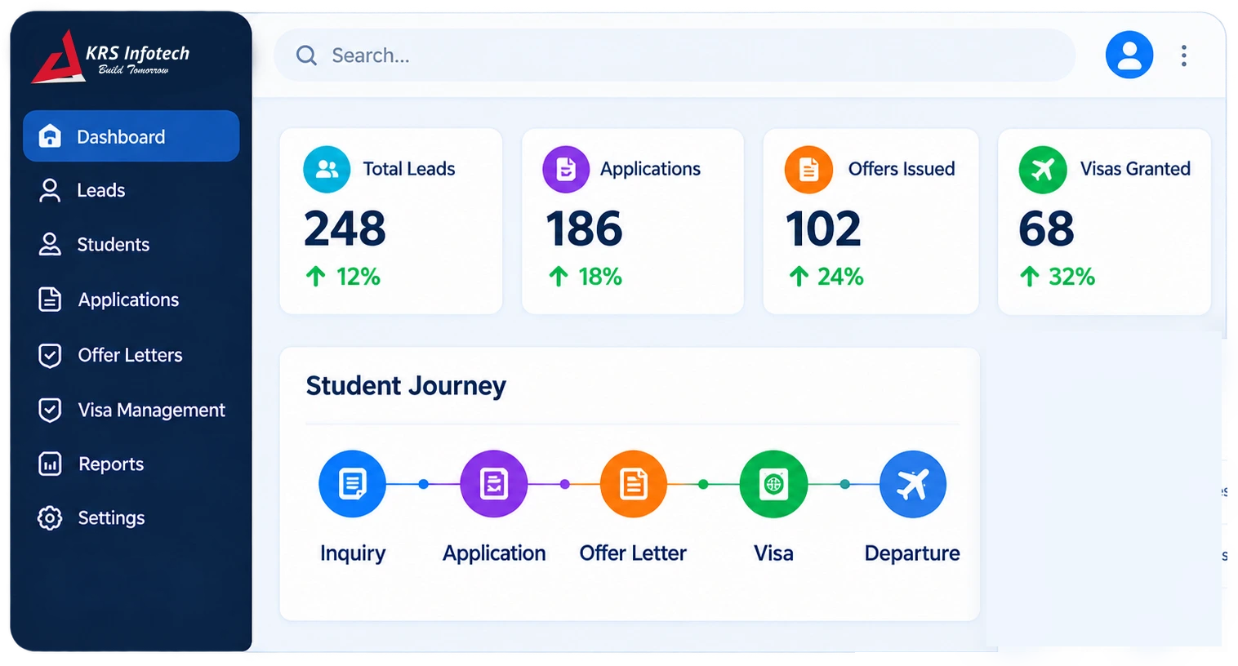
Task: Open Settings in the sidebar
Action: 91,517
